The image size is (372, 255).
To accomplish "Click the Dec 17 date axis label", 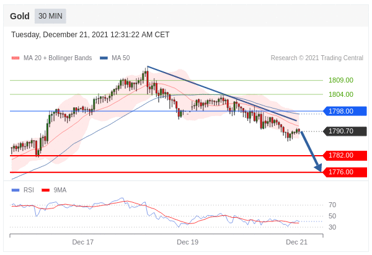I will [82, 242].
